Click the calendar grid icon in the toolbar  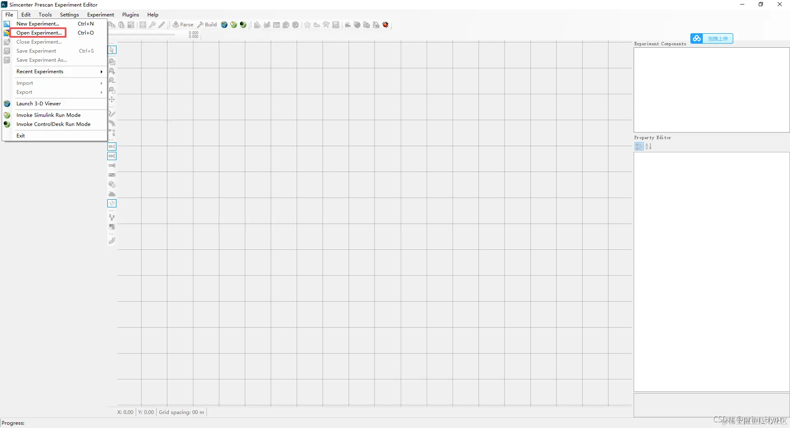[x=276, y=25]
